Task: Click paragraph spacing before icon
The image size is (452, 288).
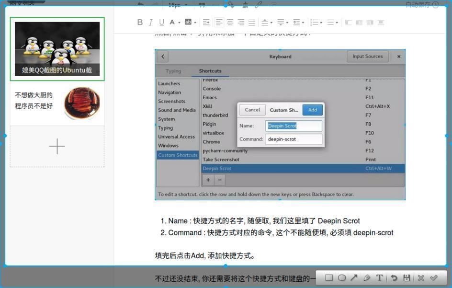Action: pos(265,22)
